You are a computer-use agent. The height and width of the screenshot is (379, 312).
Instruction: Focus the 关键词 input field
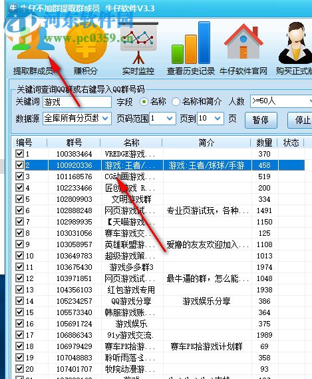coord(77,102)
